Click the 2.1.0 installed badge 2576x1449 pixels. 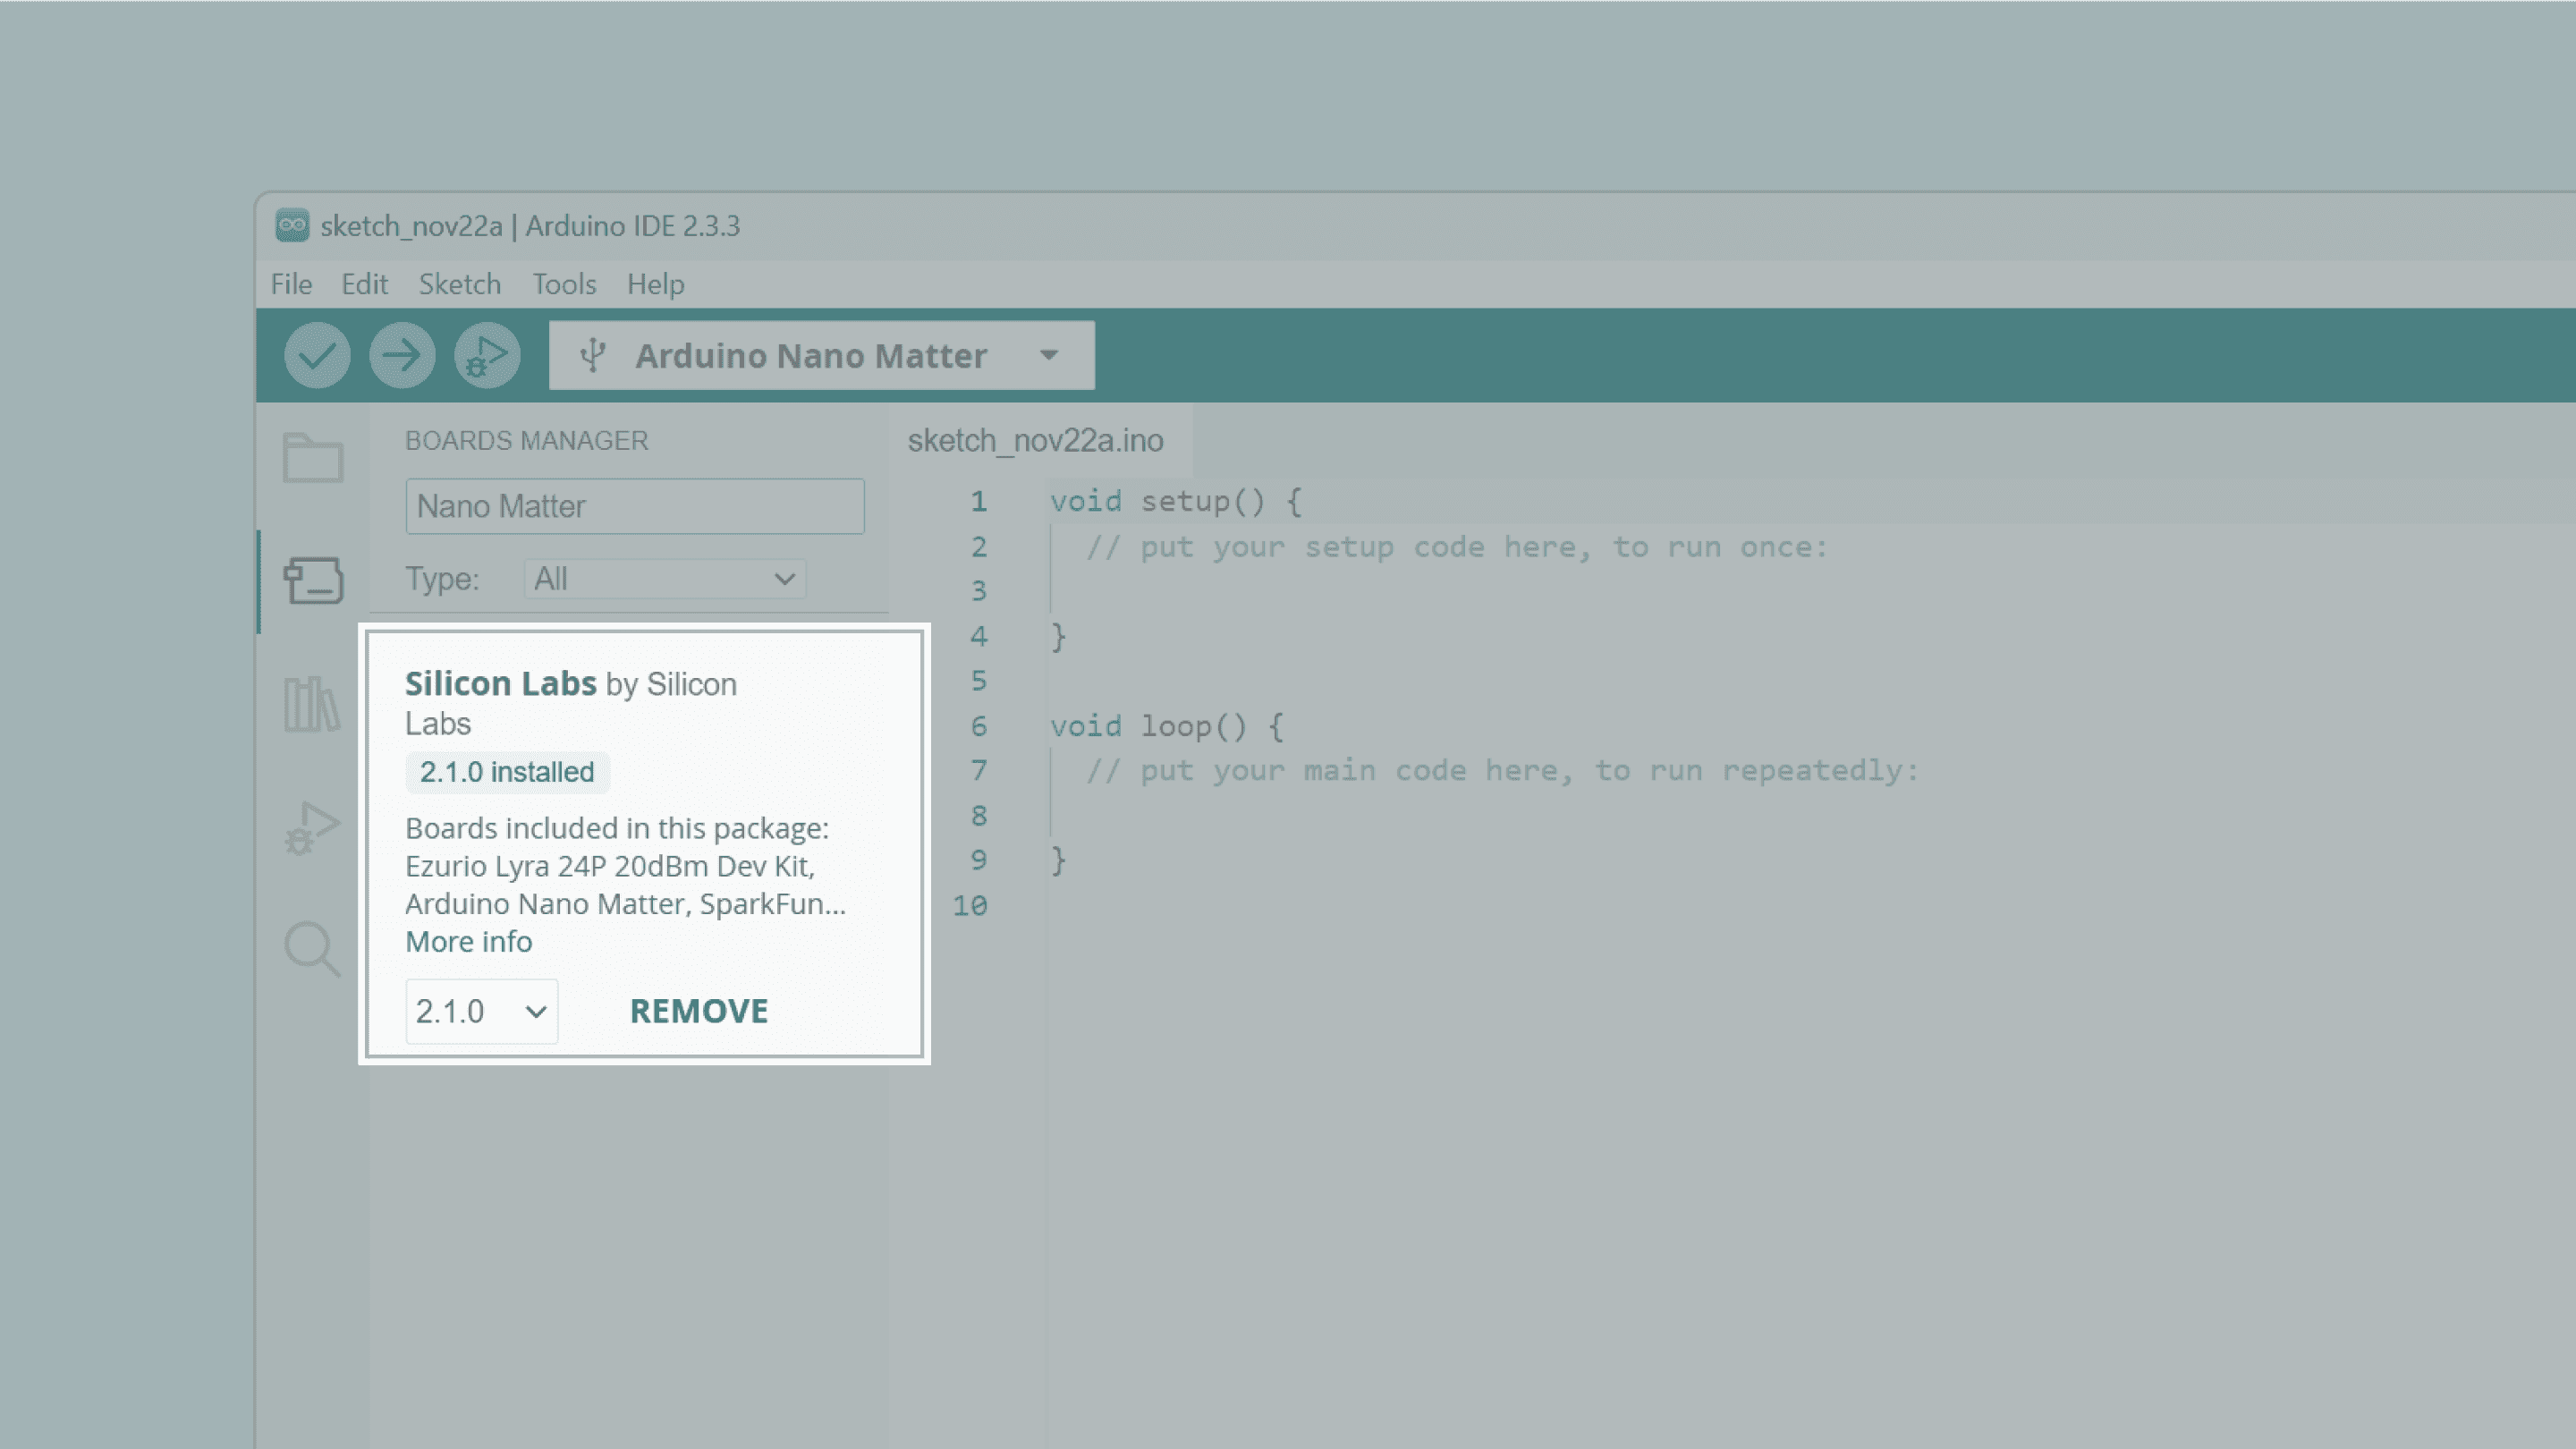(507, 771)
